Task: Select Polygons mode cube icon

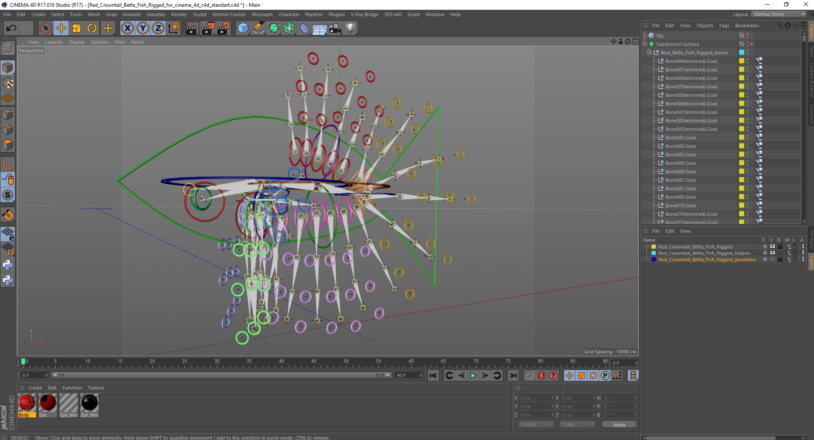Action: coord(8,145)
